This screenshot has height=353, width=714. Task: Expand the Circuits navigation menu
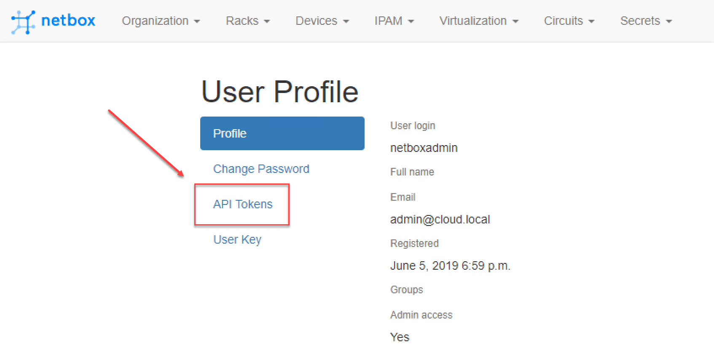click(569, 21)
